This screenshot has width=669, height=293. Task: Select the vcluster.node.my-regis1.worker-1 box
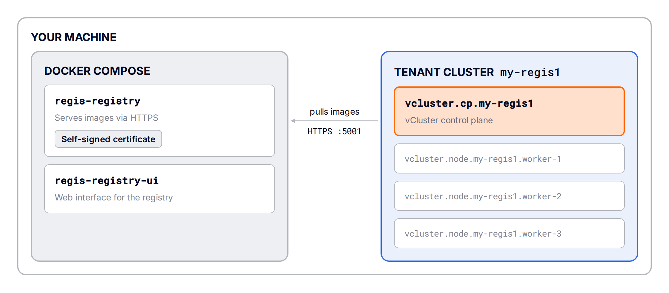[x=509, y=158]
